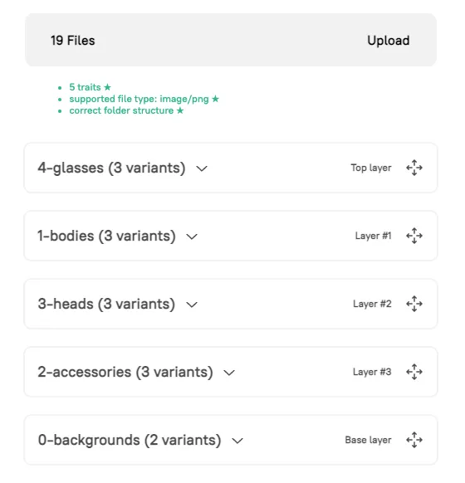Image resolution: width=465 pixels, height=483 pixels.
Task: Expand the 1-bodies variants chevron
Action: pyautogui.click(x=192, y=237)
